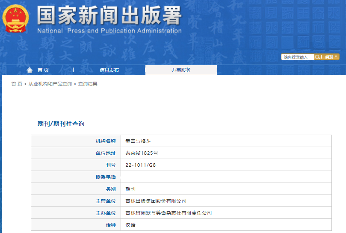Viewport: 346px width, 233px height.
Task: Click the empty 联系电话 value cell
Action: 226,177
